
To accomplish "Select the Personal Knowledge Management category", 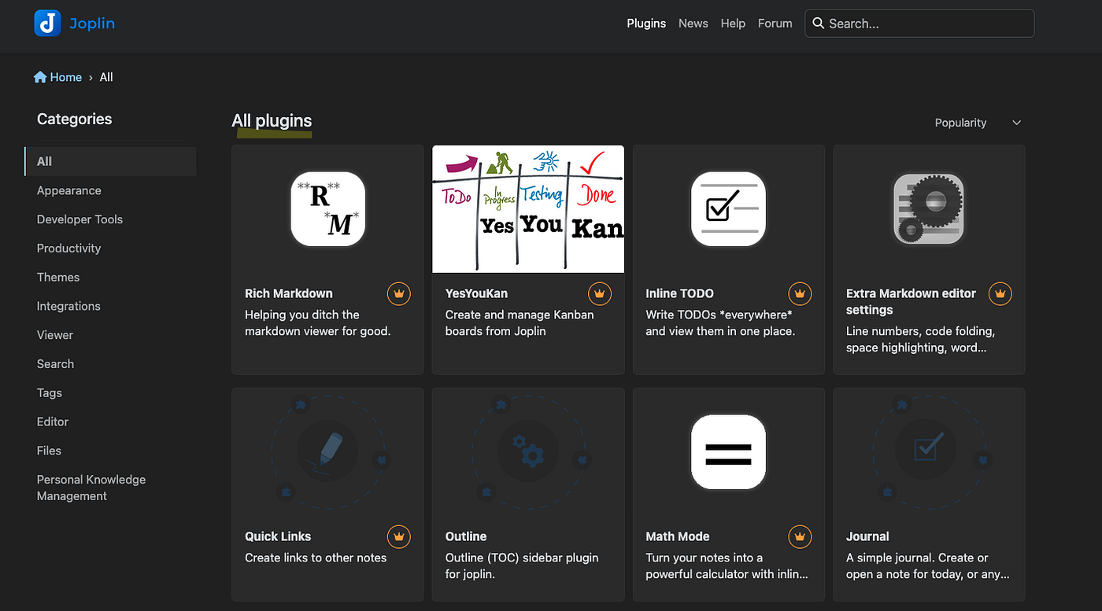I will click(x=91, y=488).
